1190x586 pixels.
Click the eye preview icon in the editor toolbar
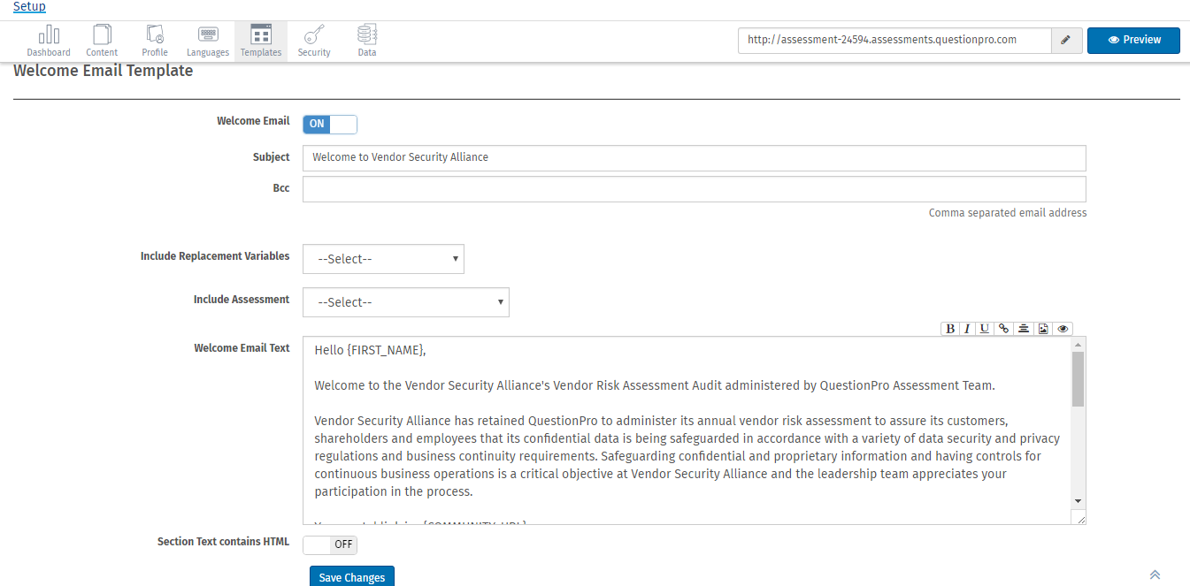[1063, 328]
